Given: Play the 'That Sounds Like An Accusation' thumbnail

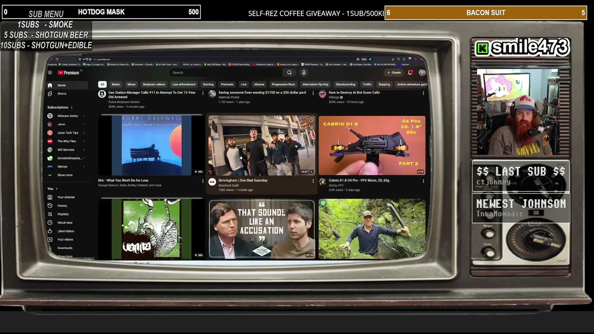Looking at the screenshot, I should (261, 229).
